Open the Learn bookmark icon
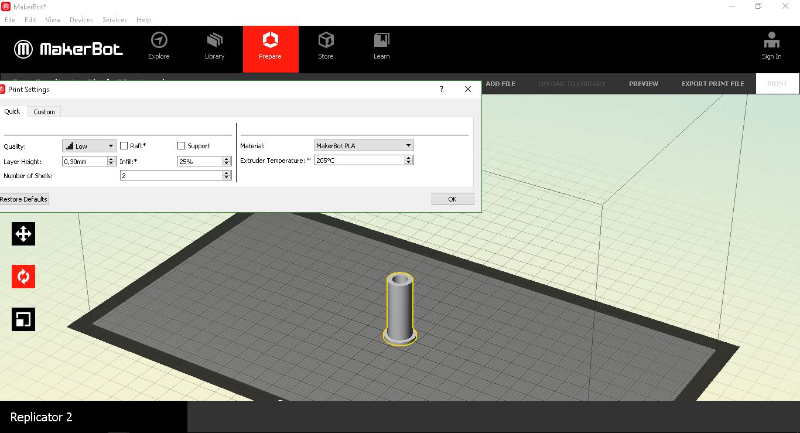The image size is (800, 433). click(381, 40)
